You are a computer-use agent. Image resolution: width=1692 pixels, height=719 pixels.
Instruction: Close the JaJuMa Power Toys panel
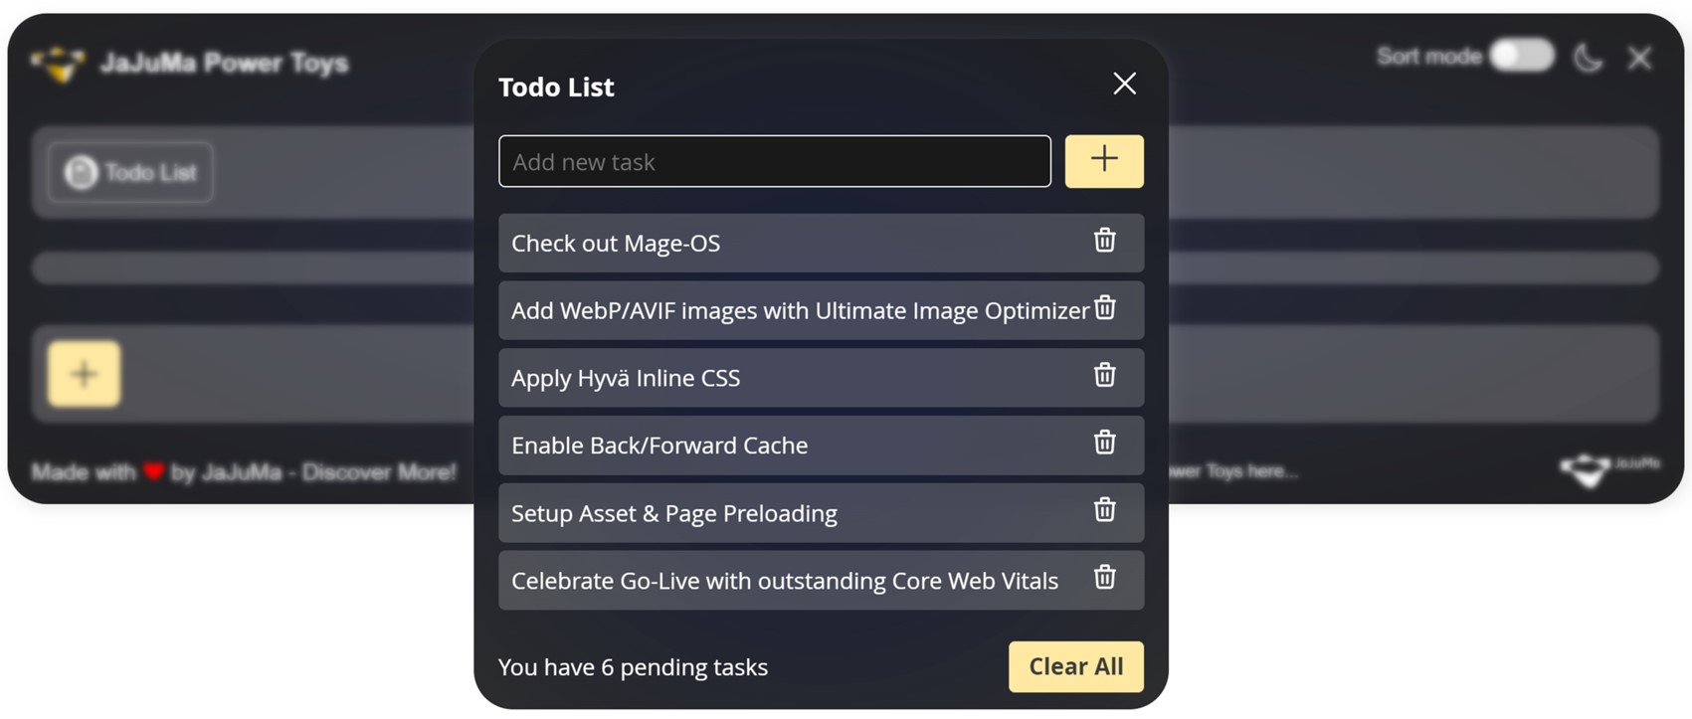click(x=1640, y=59)
